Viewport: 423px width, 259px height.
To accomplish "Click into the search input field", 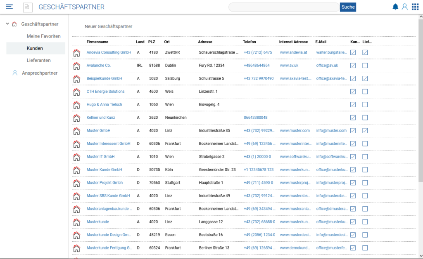I will (284, 7).
